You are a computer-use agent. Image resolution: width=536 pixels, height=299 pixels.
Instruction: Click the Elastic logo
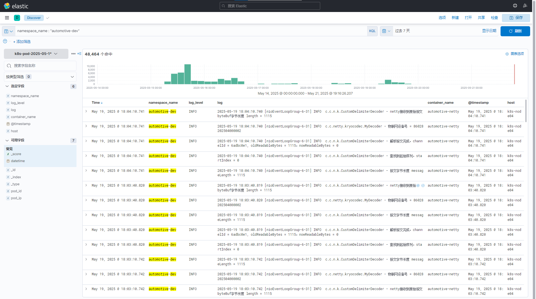click(16, 6)
